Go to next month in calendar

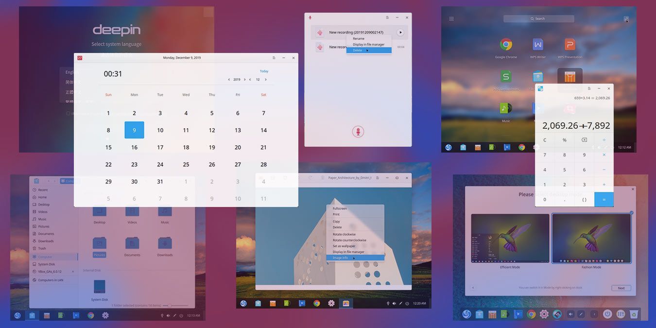[266, 80]
